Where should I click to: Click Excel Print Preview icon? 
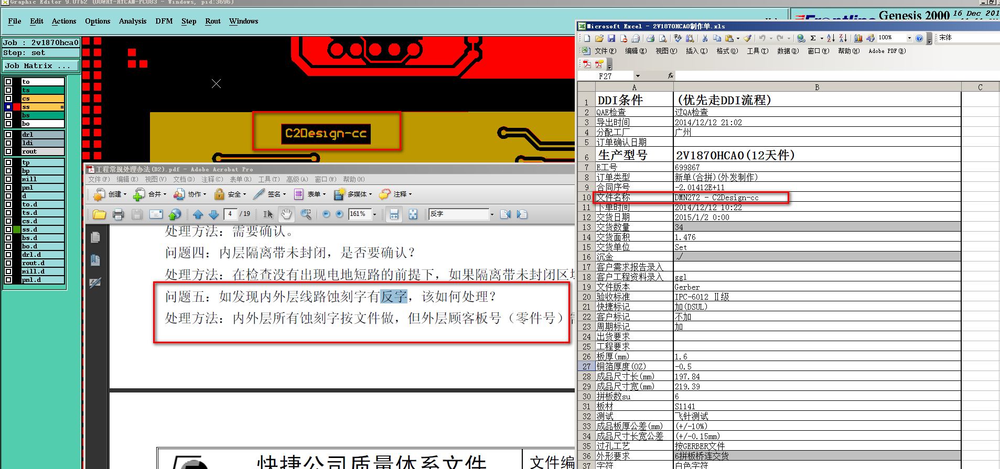(663, 38)
